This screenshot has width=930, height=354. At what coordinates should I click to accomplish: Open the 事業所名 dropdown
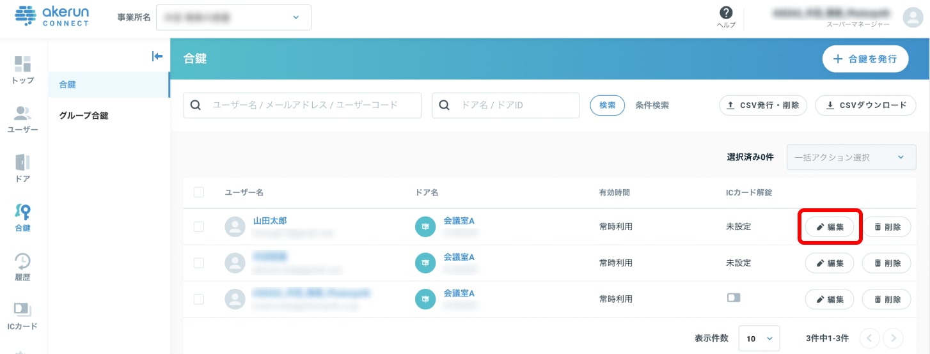pos(233,17)
